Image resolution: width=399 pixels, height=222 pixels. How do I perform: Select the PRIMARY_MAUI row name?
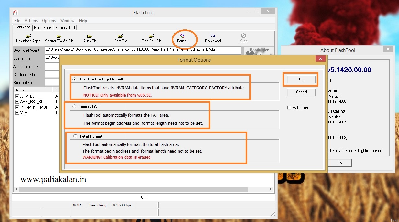click(34, 107)
